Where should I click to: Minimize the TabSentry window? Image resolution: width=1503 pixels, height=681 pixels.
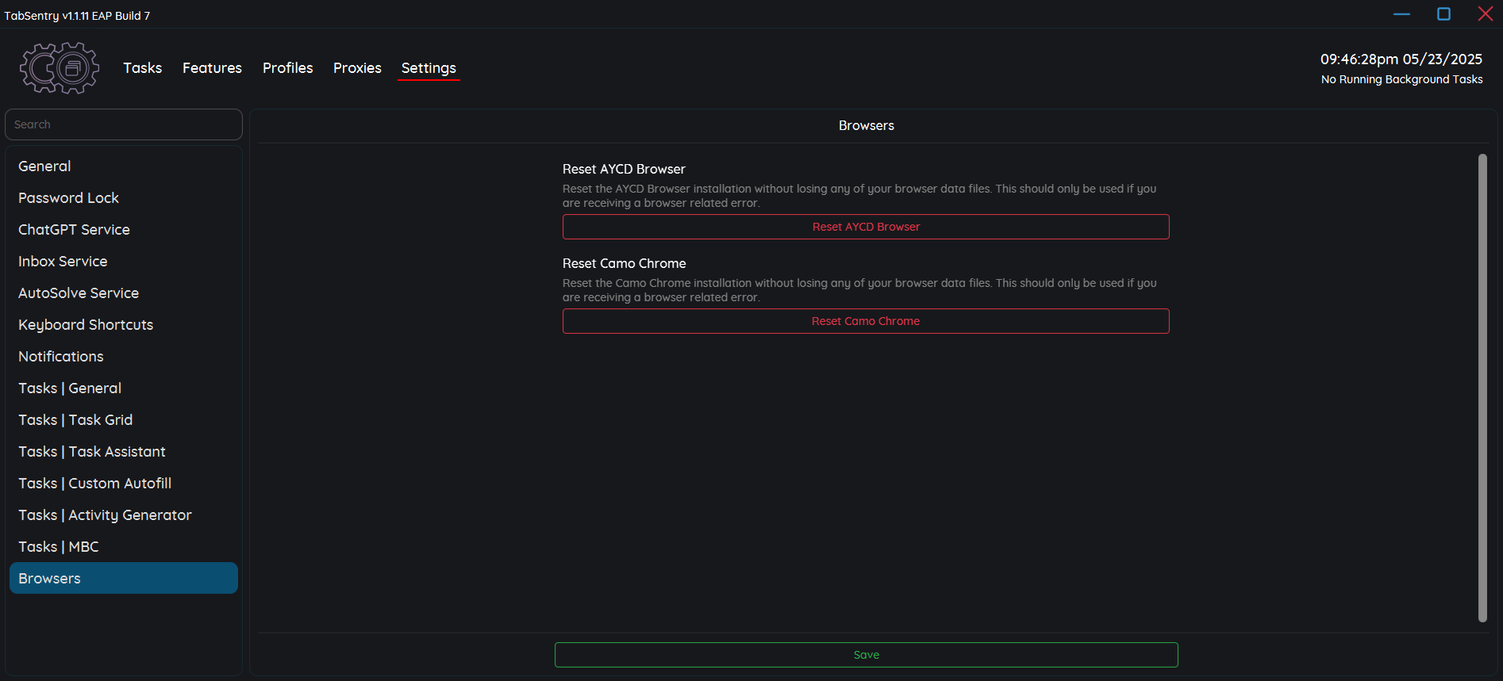(1401, 14)
